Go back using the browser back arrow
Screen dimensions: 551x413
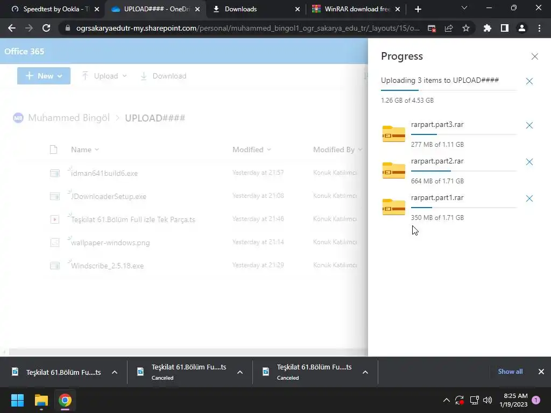click(x=12, y=28)
